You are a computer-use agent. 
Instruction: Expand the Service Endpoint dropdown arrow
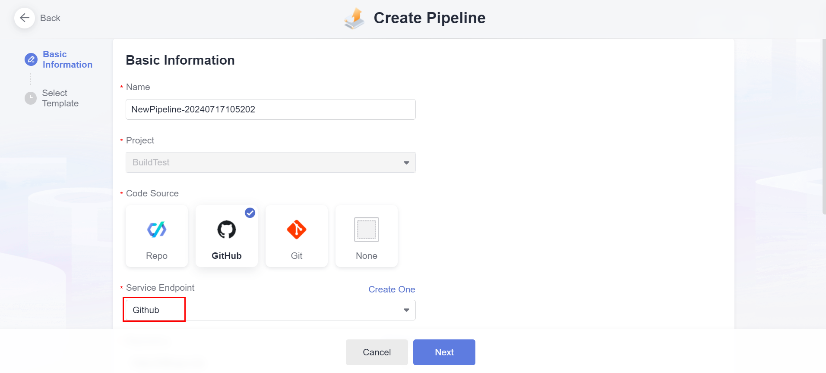click(406, 310)
